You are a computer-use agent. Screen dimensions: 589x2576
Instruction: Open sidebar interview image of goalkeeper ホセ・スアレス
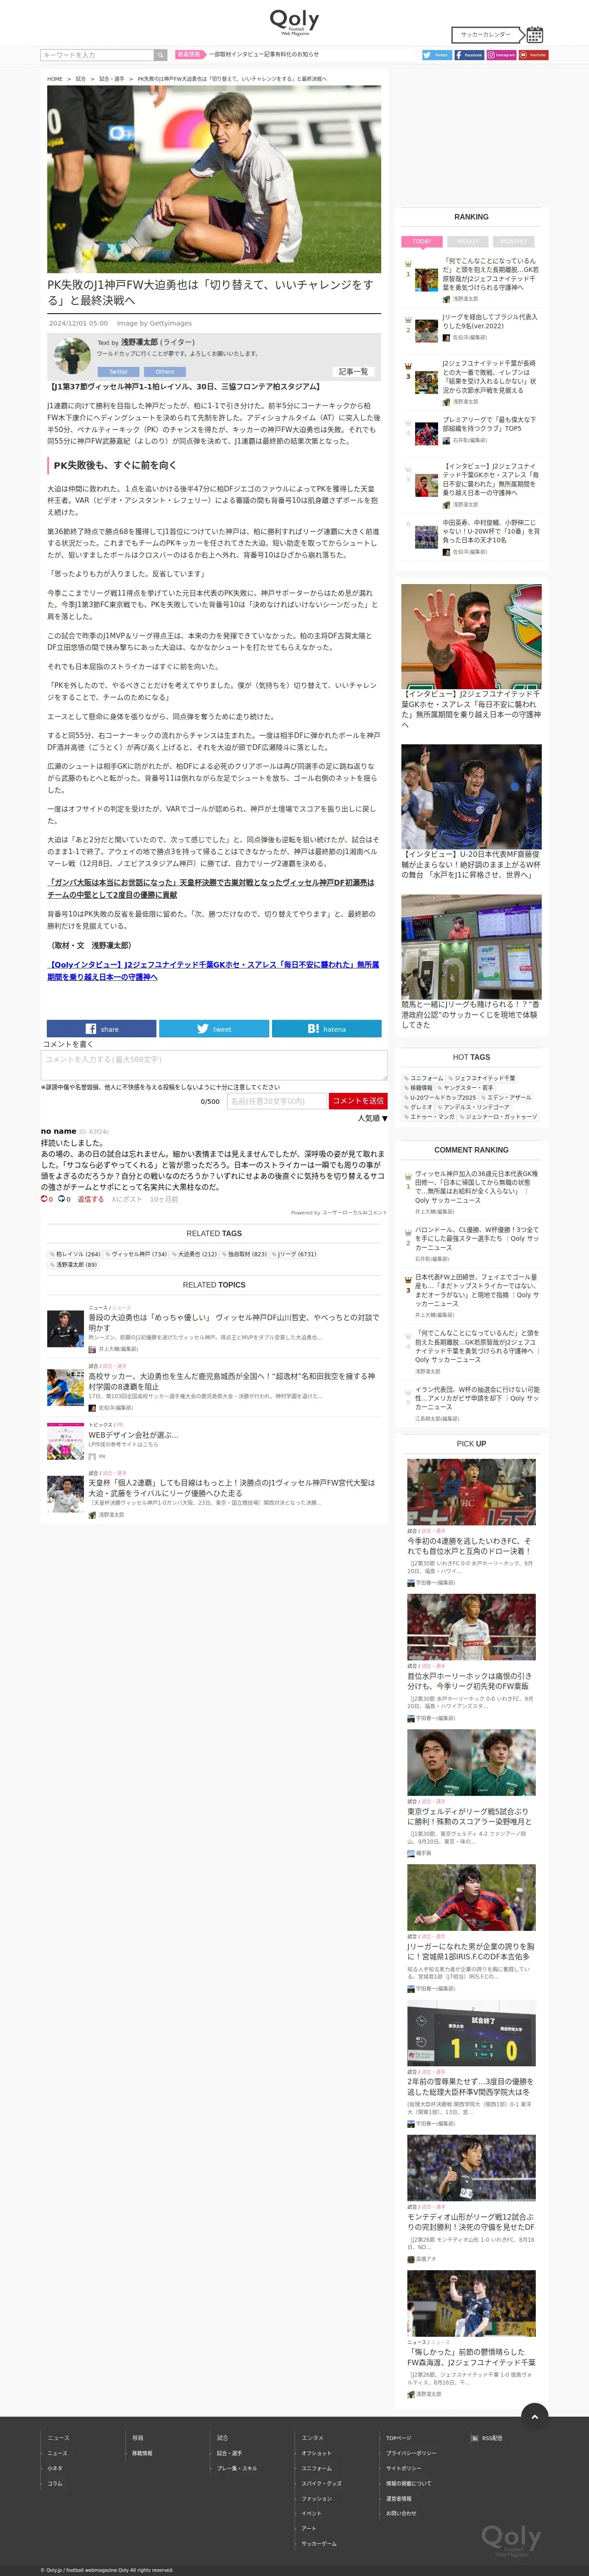[x=471, y=637]
